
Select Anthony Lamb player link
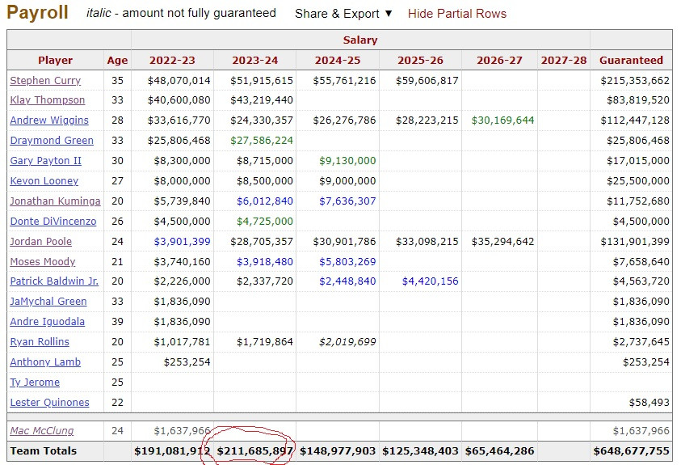click(x=45, y=362)
